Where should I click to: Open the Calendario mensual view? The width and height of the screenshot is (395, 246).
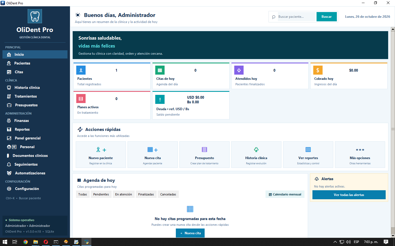tap(285, 194)
